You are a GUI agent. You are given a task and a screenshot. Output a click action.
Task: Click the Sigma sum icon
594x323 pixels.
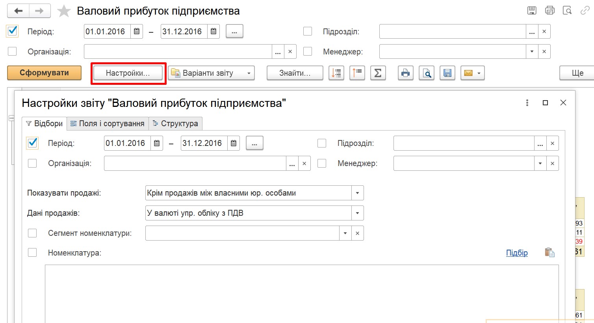(378, 73)
